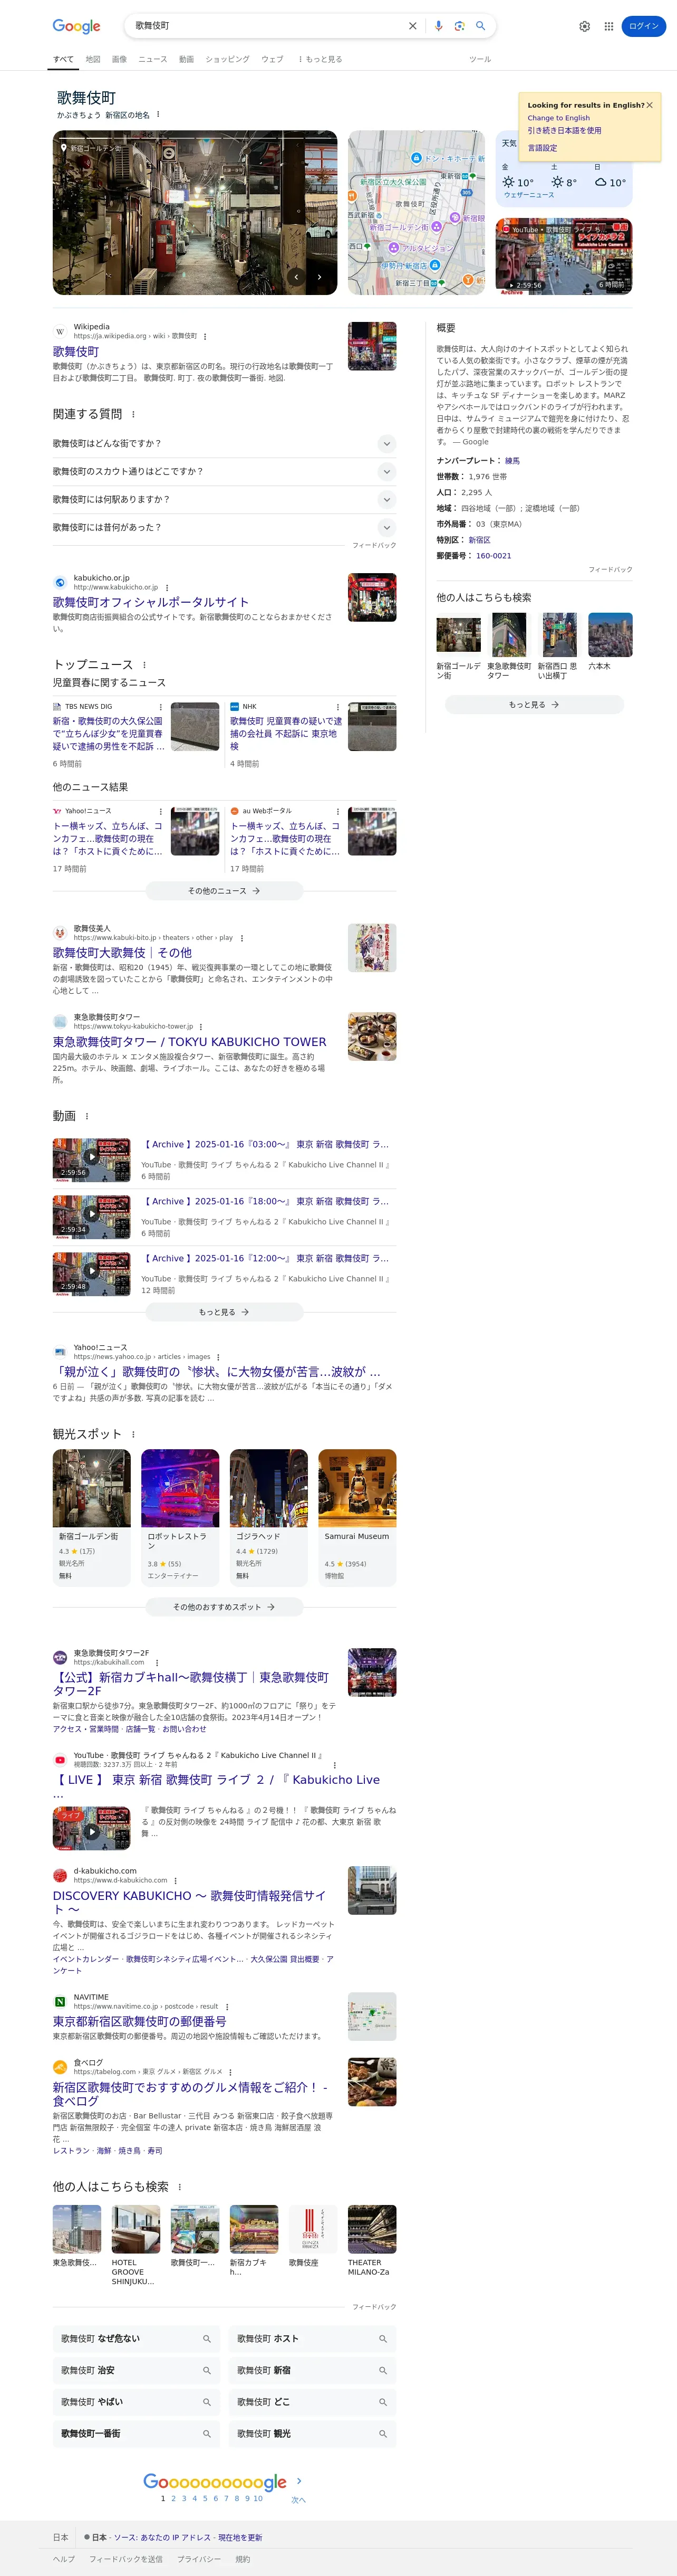677x2576 pixels.
Task: Open ゴジラヘッド attraction card
Action: tap(268, 1517)
